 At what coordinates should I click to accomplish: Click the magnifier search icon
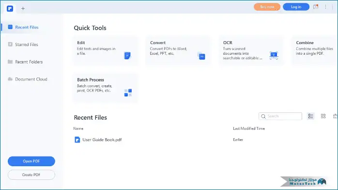point(263,116)
